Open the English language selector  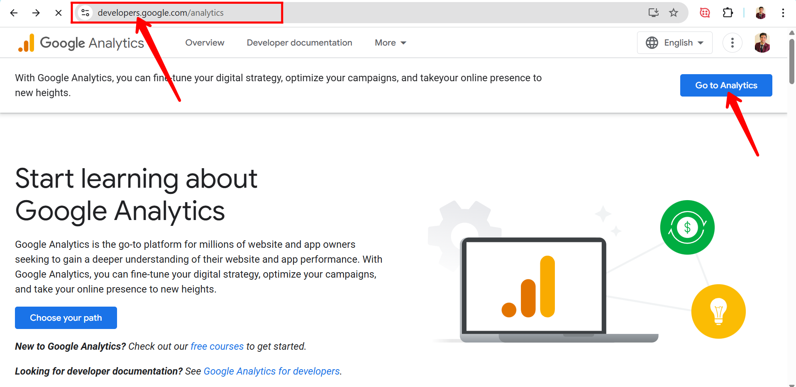[675, 43]
